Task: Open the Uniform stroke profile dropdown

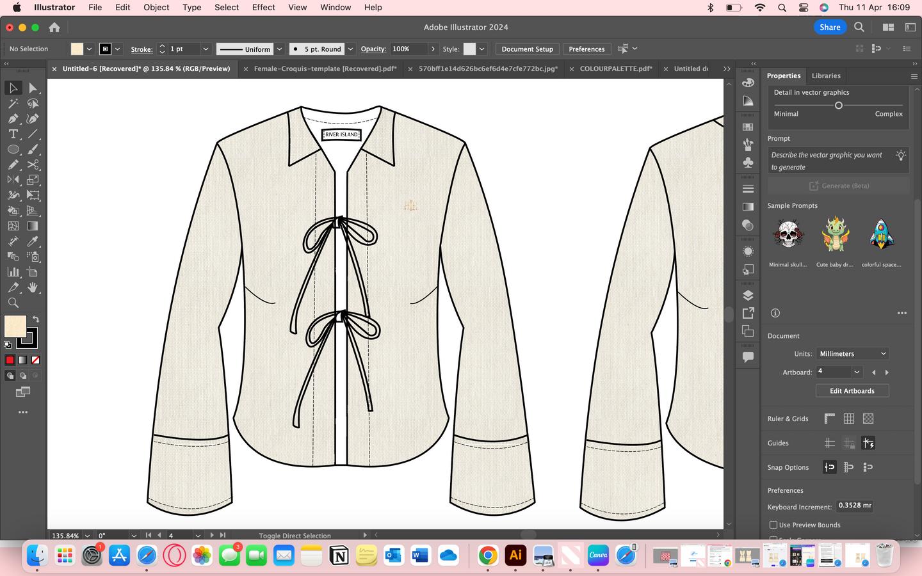Action: 279,49
